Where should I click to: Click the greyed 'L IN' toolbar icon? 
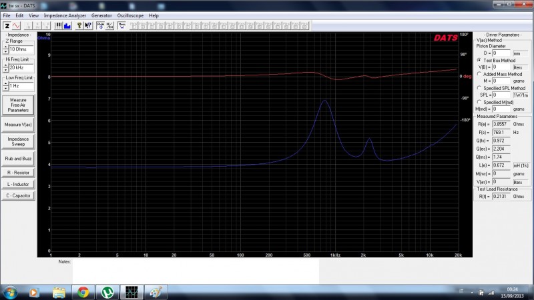click(28, 26)
